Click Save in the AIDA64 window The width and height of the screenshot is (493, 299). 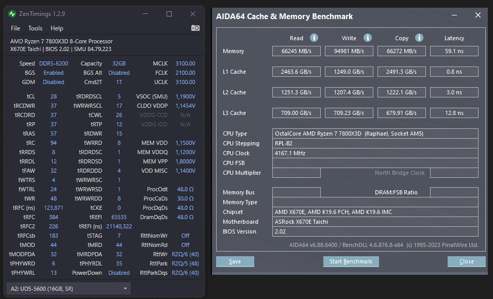click(235, 261)
